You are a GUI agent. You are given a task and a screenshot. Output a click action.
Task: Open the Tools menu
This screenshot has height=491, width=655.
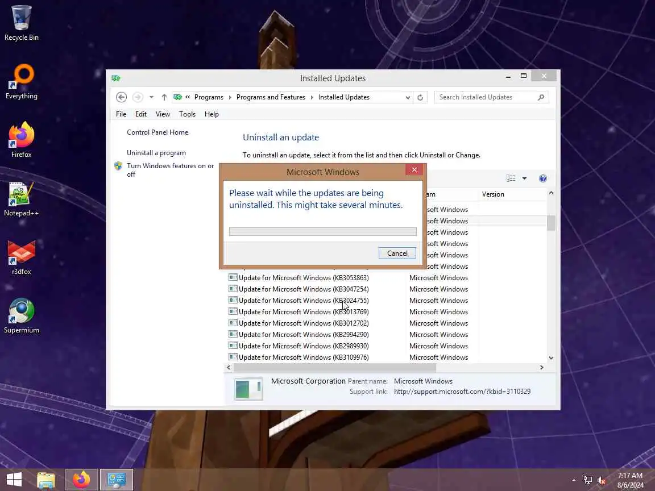coord(187,114)
